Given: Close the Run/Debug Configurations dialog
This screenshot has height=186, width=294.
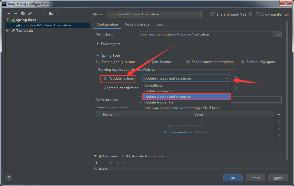Looking at the screenshot, I should 286,3.
